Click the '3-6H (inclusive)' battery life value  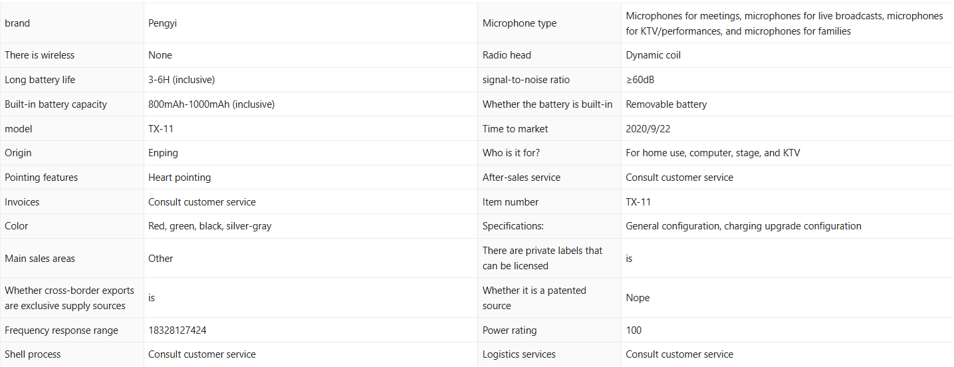(x=181, y=80)
